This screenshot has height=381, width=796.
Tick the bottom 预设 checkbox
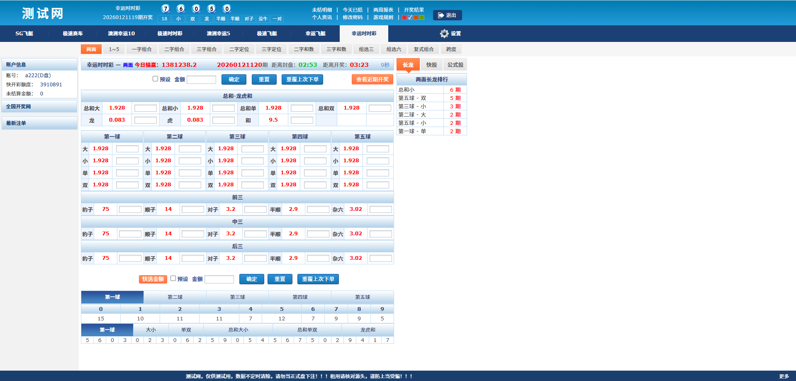tap(173, 278)
